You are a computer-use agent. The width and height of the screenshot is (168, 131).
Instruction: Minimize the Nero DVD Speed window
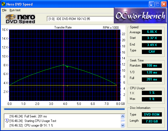[x=152, y=4]
